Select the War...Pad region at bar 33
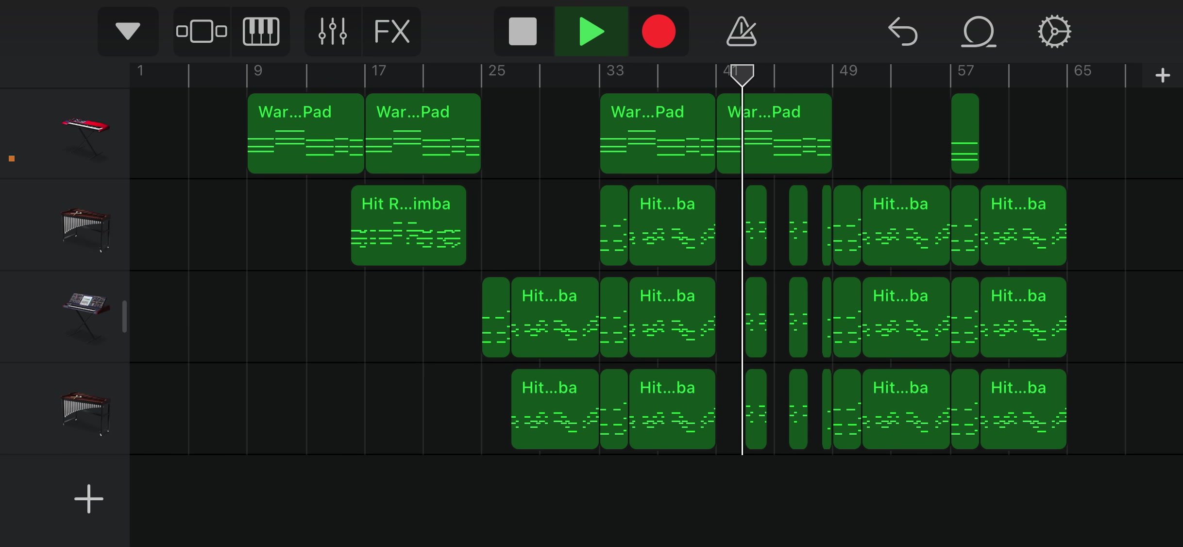Screen dimensions: 1183x547 pyautogui.click(x=658, y=133)
